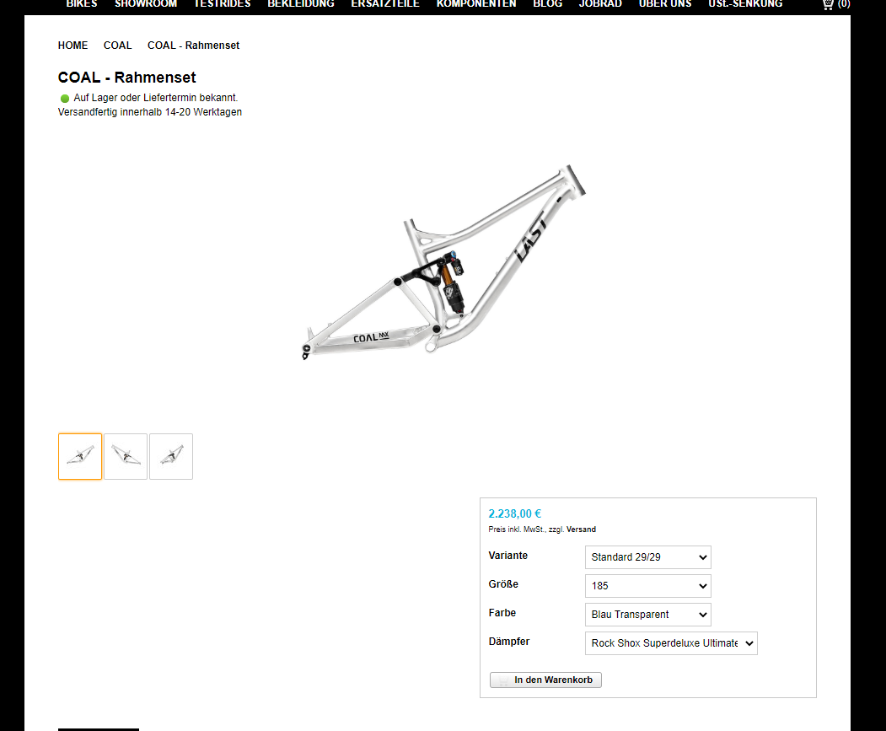Select the second frame thumbnail
This screenshot has width=886, height=731.
(126, 456)
